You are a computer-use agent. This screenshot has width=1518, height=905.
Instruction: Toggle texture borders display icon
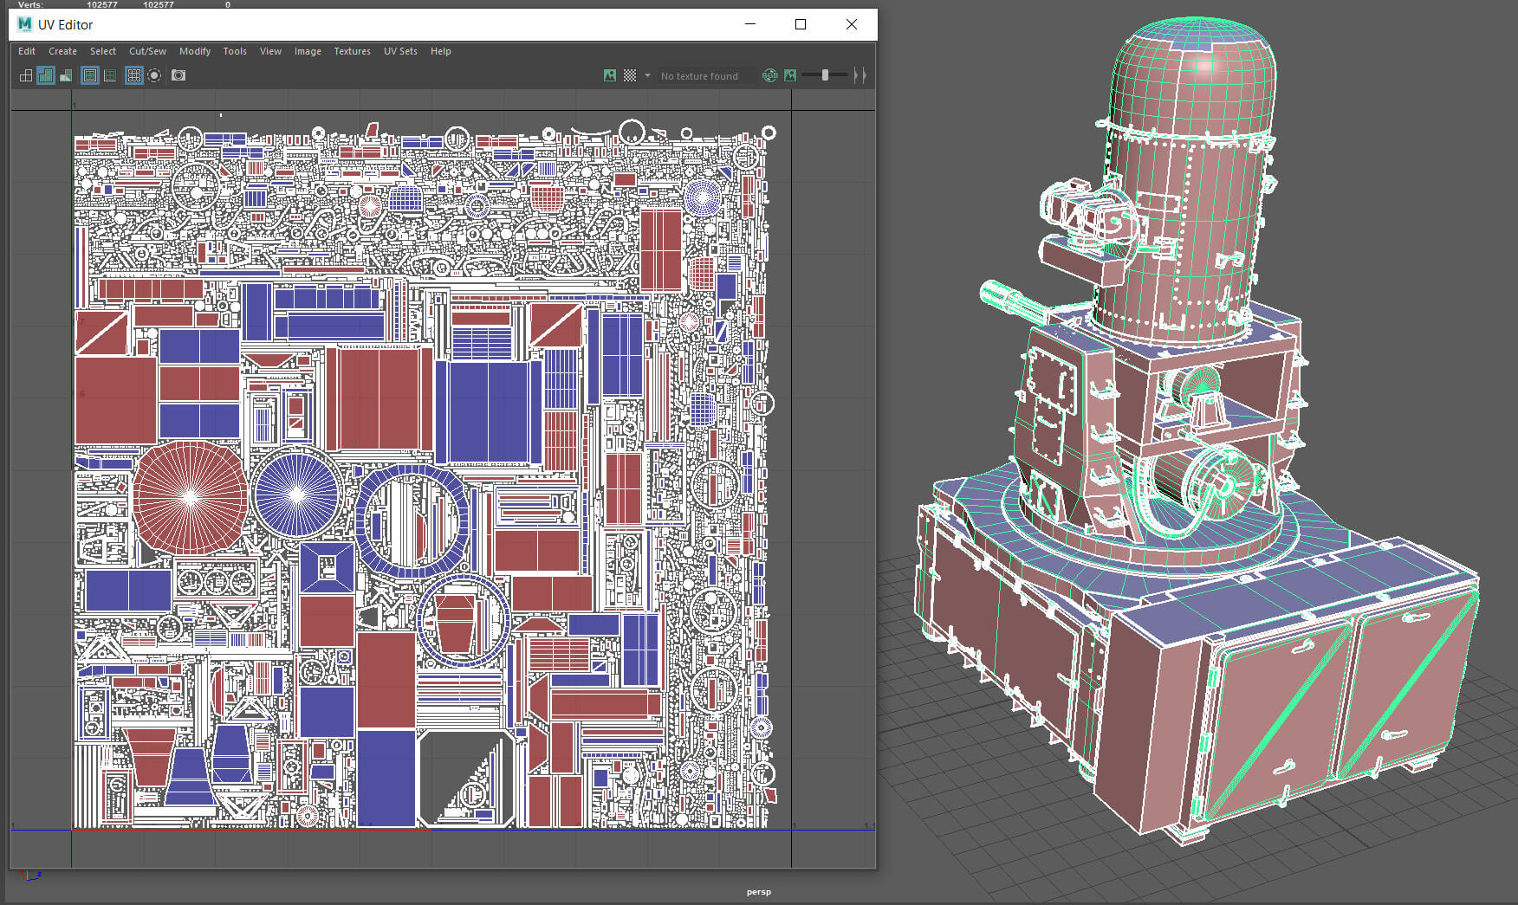(x=90, y=75)
